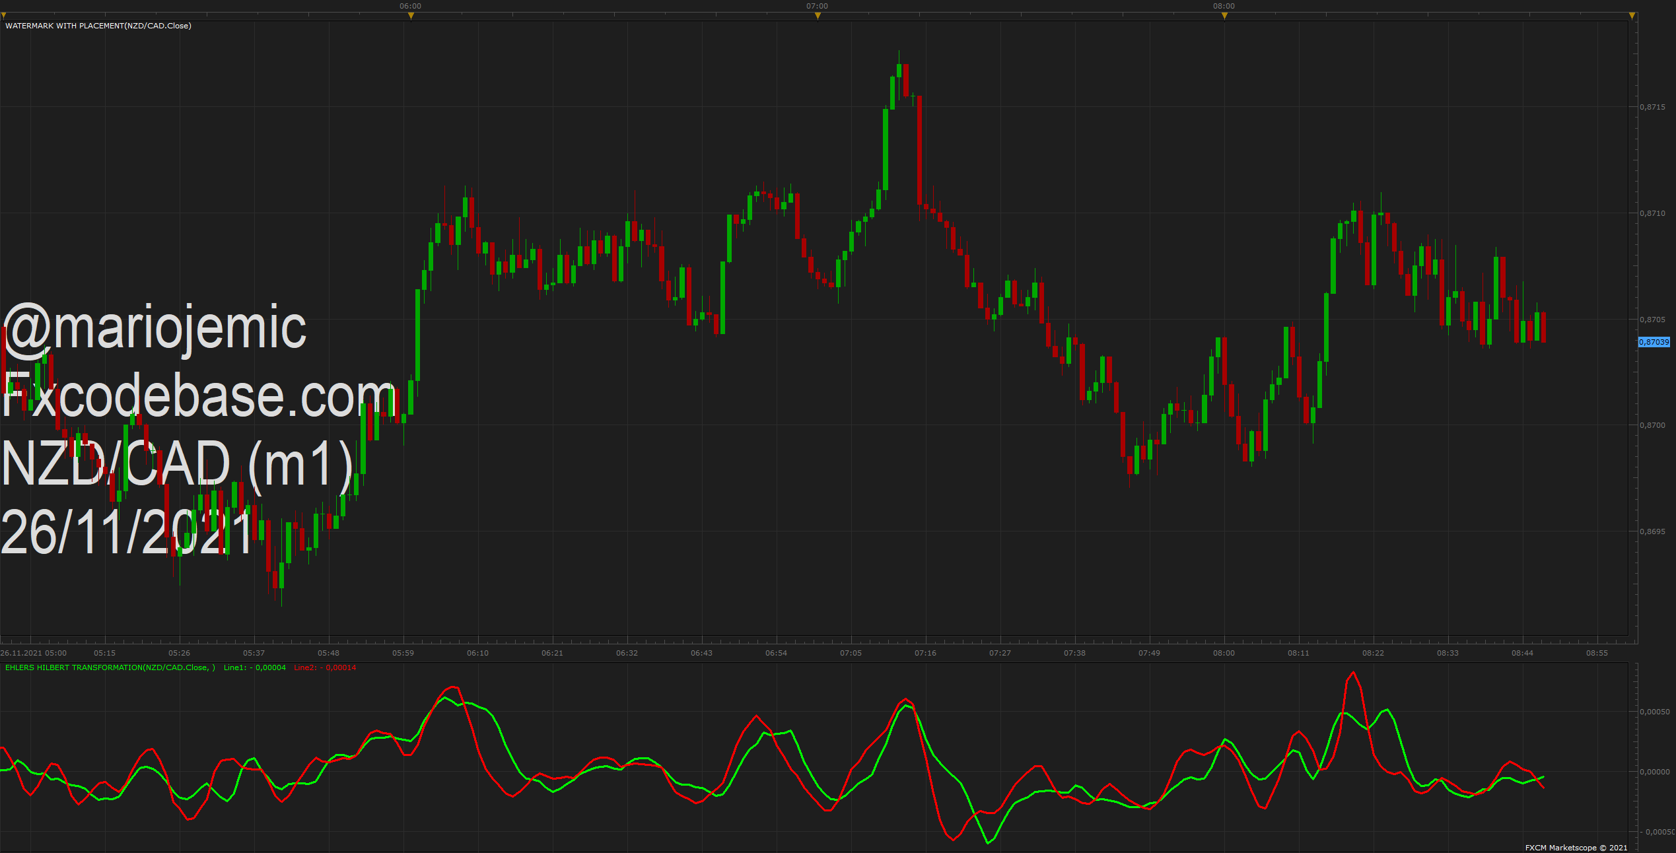This screenshot has width=1676, height=853.
Task: Click the 0,8715 price axis label
Action: (1652, 107)
